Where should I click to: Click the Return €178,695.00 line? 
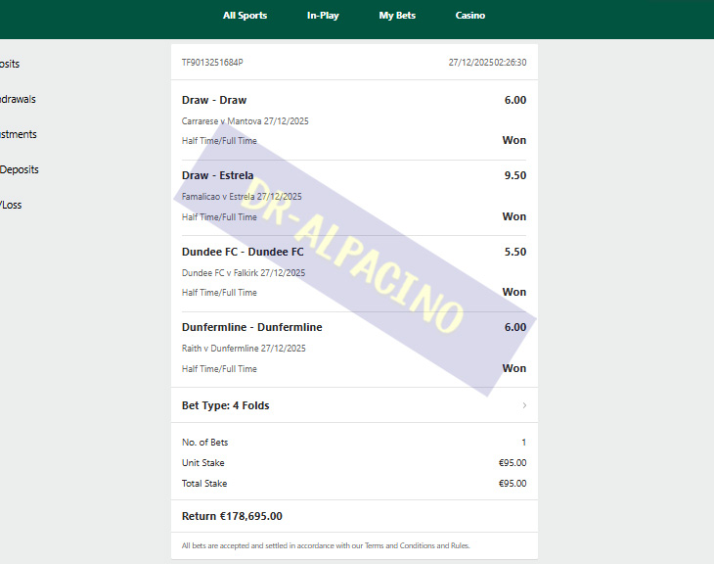pos(232,516)
